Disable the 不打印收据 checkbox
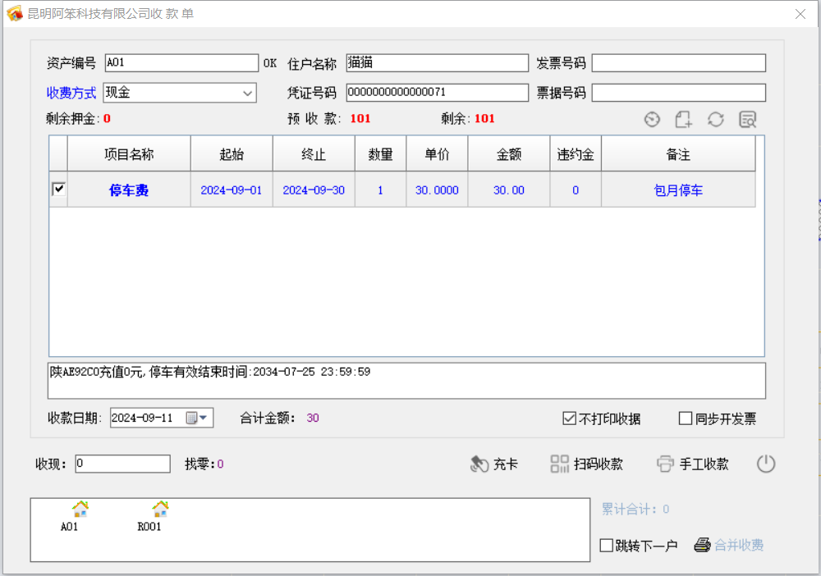821x576 pixels. 569,418
